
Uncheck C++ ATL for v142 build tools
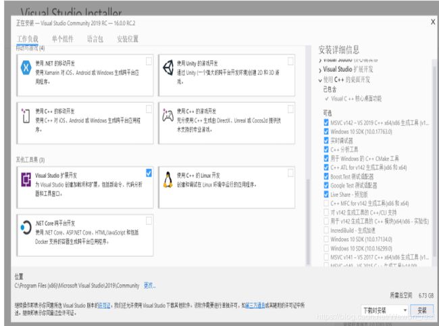[326, 167]
